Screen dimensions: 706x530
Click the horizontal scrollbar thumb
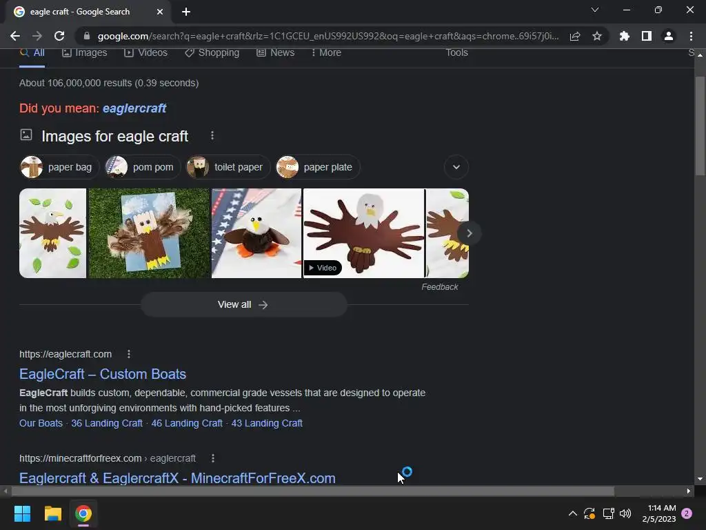pos(312,491)
